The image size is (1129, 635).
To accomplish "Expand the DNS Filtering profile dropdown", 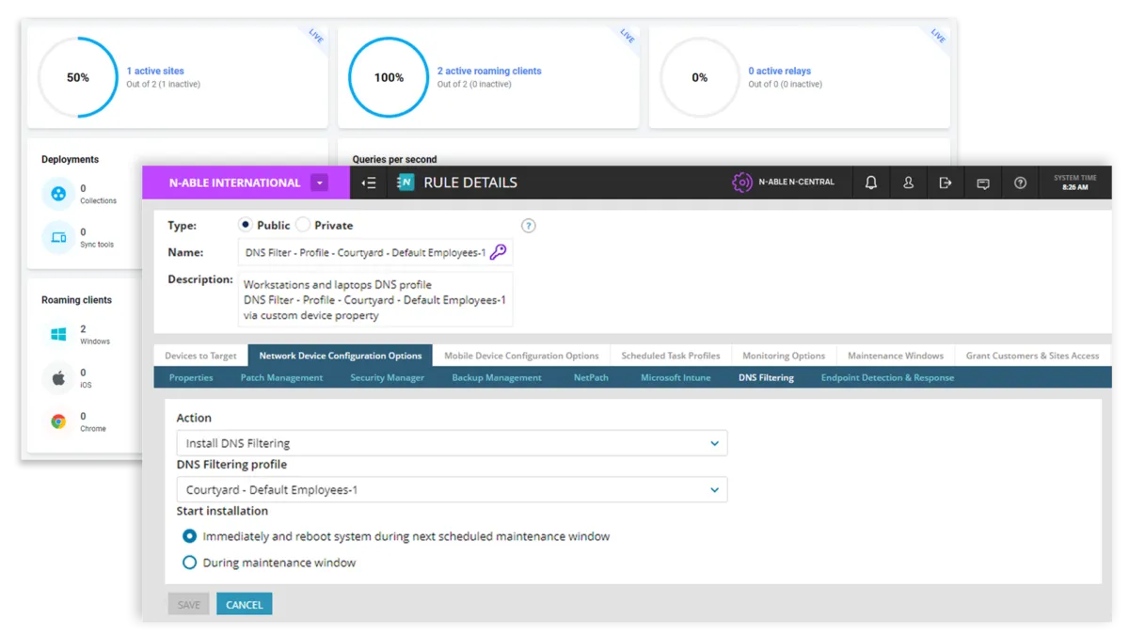I will click(452, 490).
